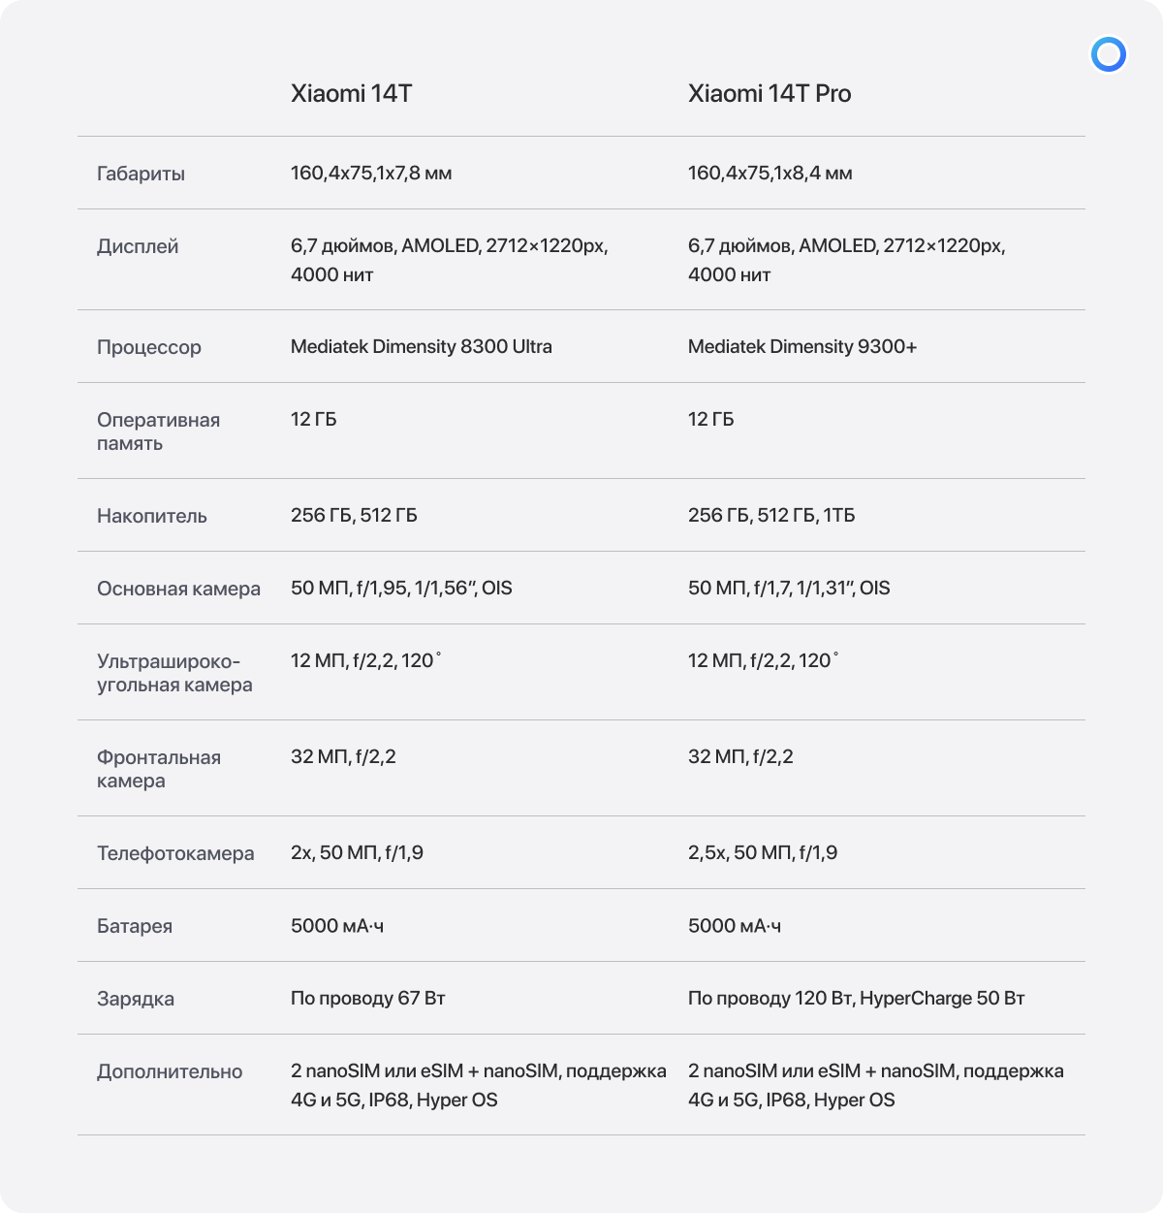The height and width of the screenshot is (1213, 1163).
Task: Select the Дисплей row label
Action: coord(138,247)
